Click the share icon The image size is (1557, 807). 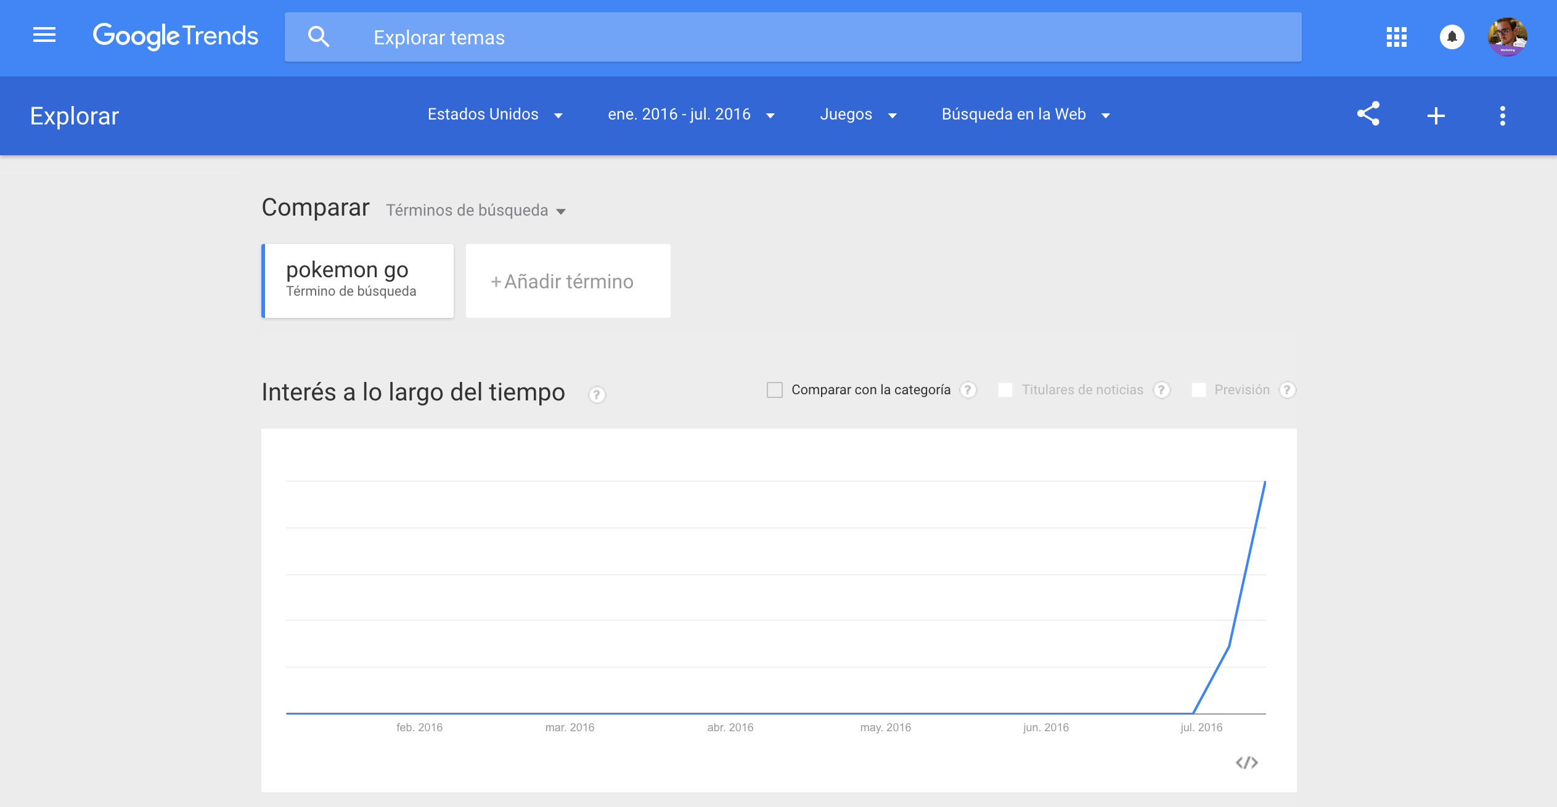click(1368, 115)
